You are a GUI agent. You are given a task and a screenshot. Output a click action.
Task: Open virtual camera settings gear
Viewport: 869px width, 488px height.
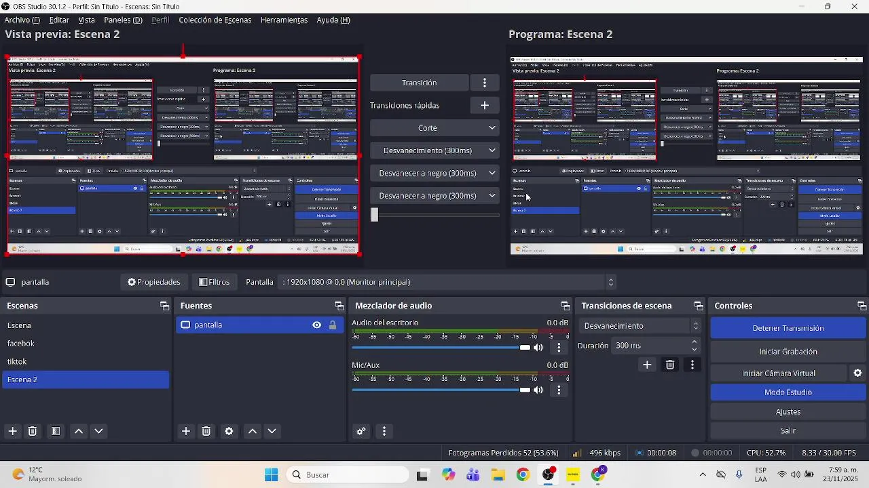tap(857, 373)
